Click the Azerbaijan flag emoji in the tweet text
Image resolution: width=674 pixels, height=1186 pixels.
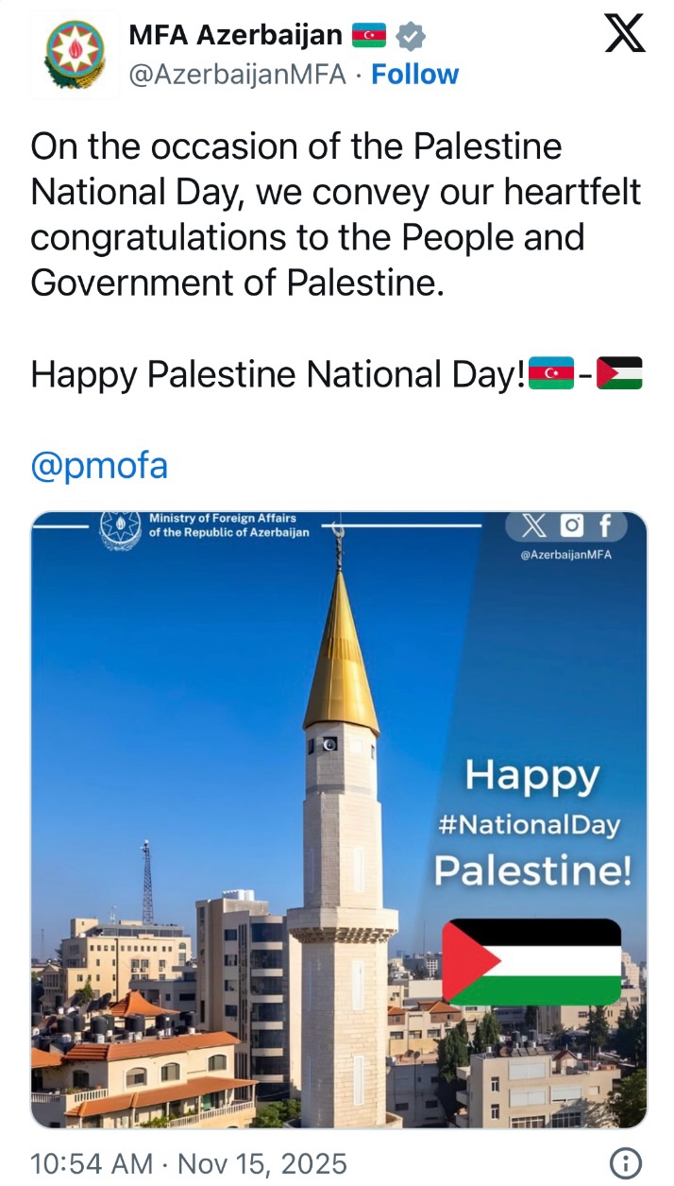coord(550,373)
